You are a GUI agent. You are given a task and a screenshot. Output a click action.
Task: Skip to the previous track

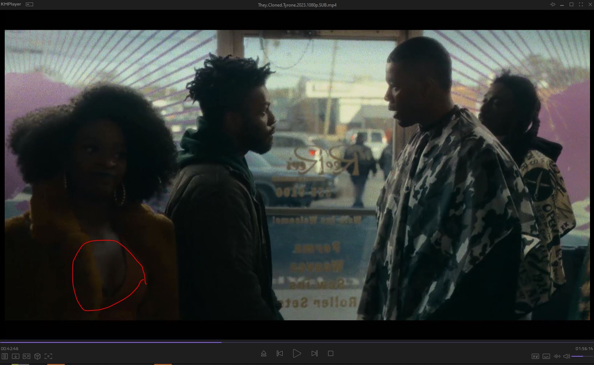pos(280,353)
